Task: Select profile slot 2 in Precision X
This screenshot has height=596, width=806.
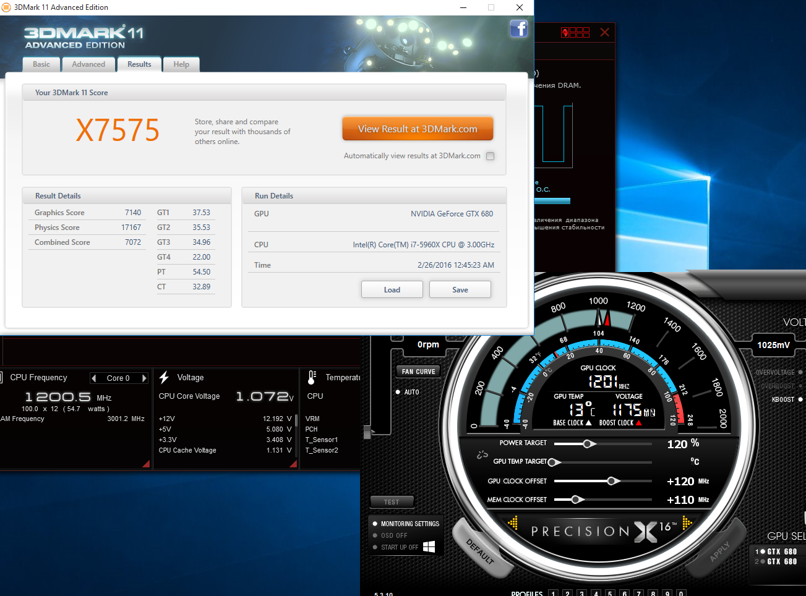Action: [x=567, y=594]
